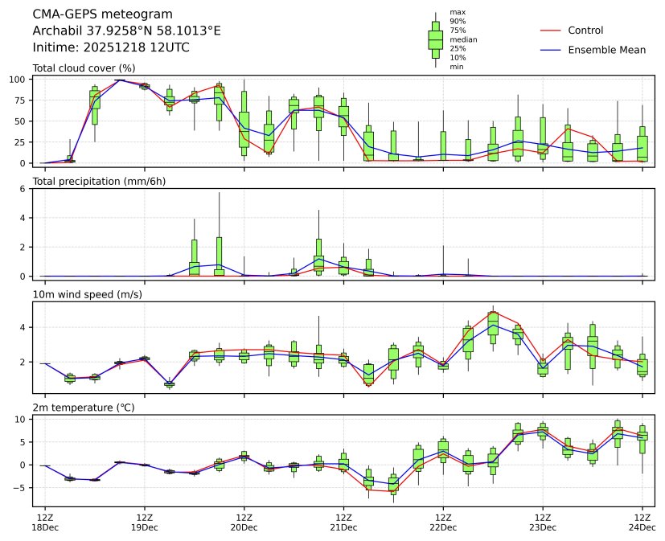The image size is (665, 541).
Task: Click the Initime 20251218 12UTC text
Action: click(111, 47)
